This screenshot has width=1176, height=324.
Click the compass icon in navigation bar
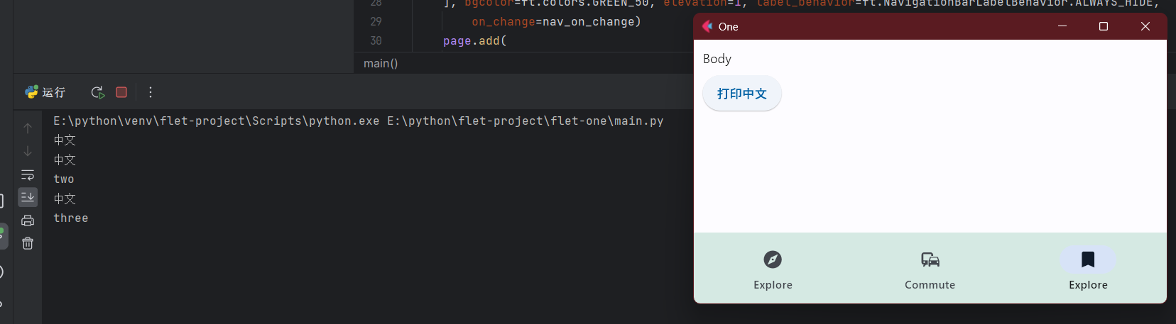click(x=773, y=259)
